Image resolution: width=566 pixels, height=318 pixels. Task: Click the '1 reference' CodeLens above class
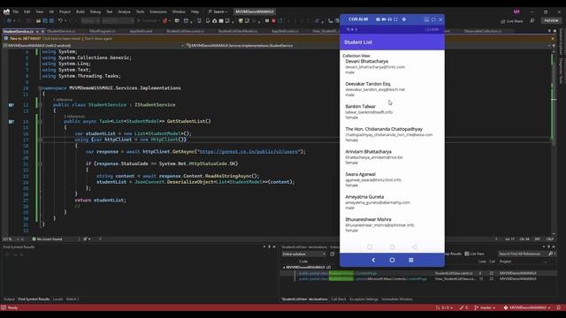[63, 100]
